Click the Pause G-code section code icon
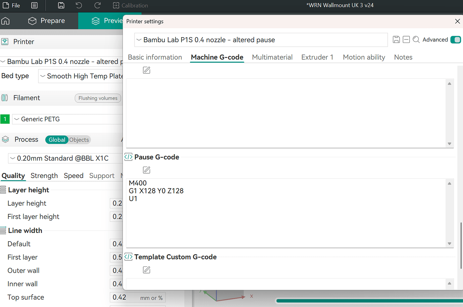 [128, 157]
